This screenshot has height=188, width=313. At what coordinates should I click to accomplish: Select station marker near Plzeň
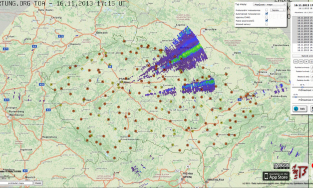(84, 99)
